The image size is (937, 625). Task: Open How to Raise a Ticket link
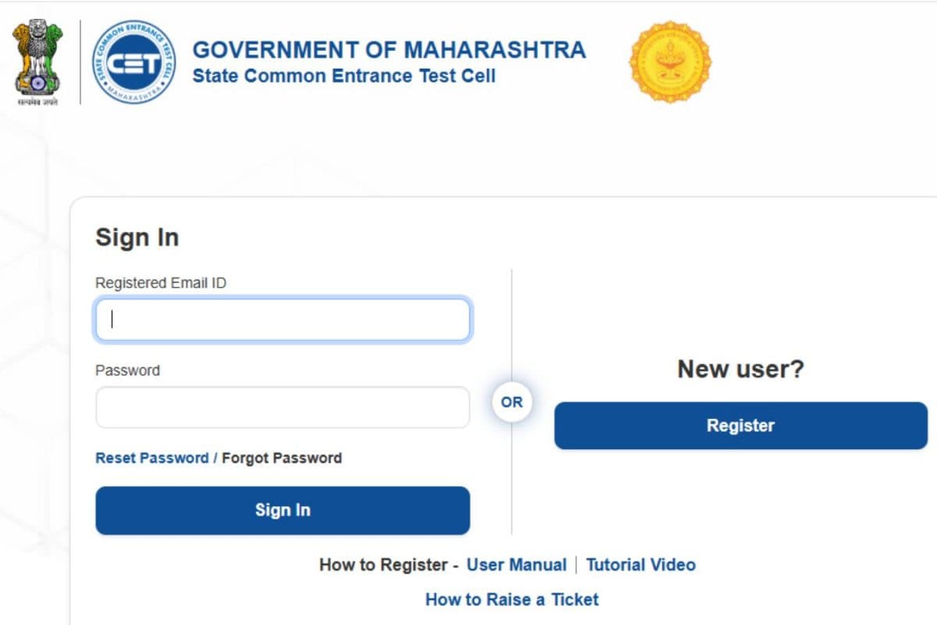coord(512,599)
